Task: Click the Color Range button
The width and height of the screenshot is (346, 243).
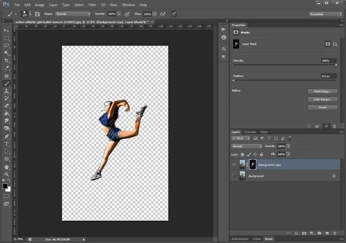Action: click(x=322, y=100)
